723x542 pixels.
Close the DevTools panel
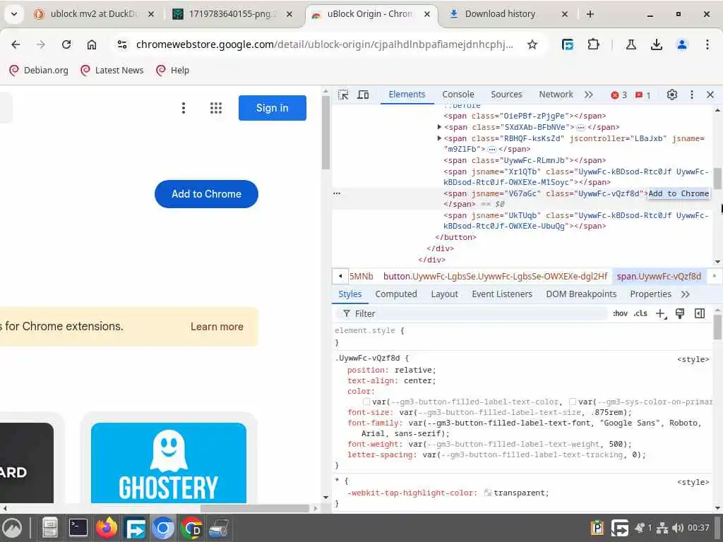click(x=710, y=95)
